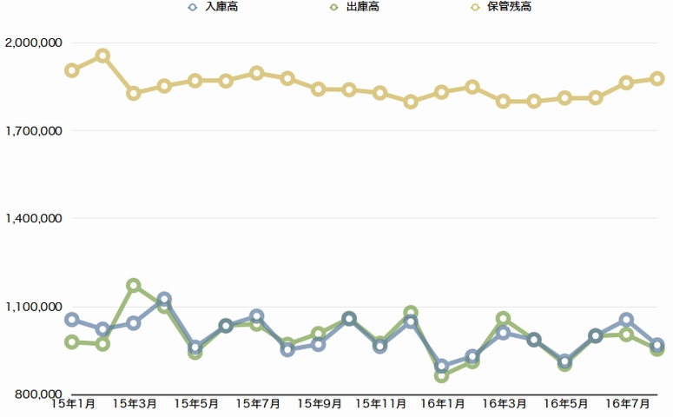Screen dimensions: 673x417
Task: Select the 入庫高 point at 16年7月
Action: pos(626,320)
